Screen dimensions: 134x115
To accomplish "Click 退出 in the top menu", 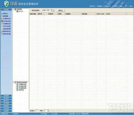I will pyautogui.click(x=131, y=6).
